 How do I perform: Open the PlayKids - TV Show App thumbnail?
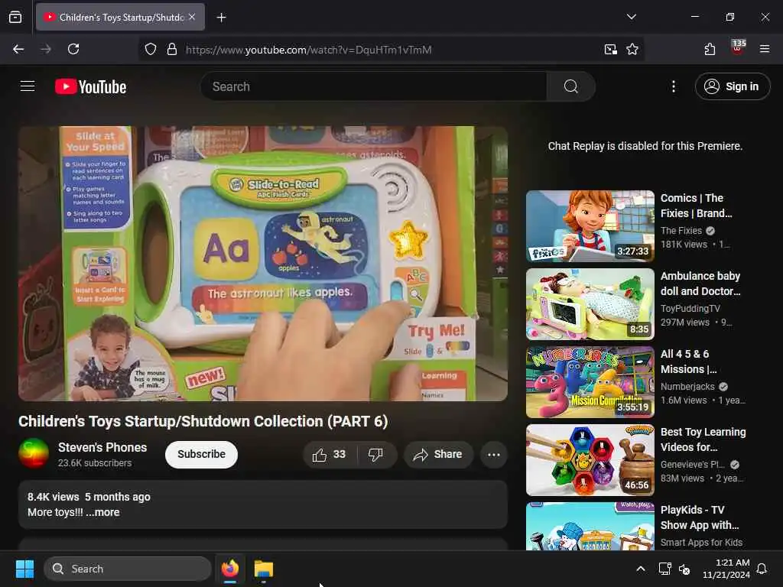click(590, 526)
